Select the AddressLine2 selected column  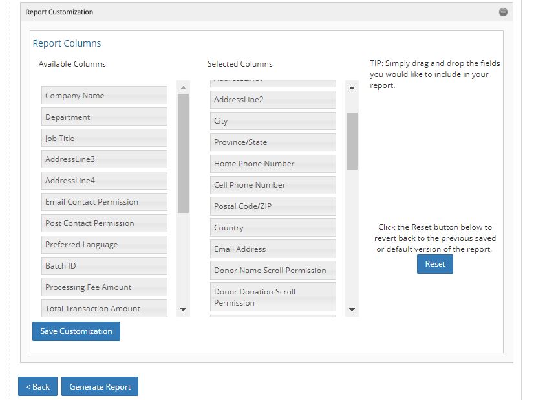273,100
